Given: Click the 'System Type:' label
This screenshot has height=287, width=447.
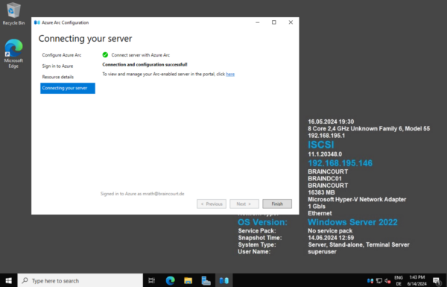Looking at the screenshot, I should tap(257, 245).
